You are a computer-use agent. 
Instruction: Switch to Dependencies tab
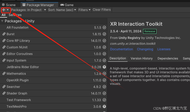coord(168,59)
